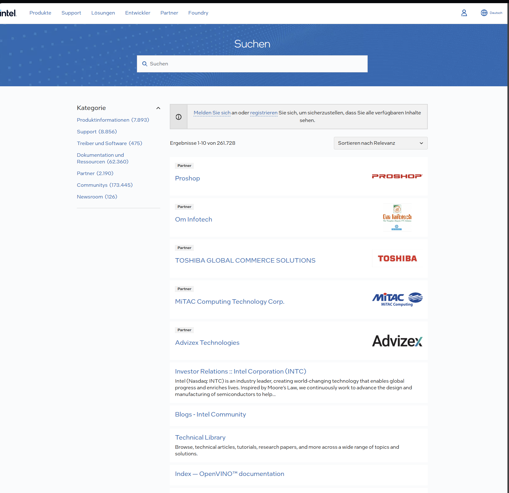
Task: Open the Foundry menu
Action: tap(198, 13)
